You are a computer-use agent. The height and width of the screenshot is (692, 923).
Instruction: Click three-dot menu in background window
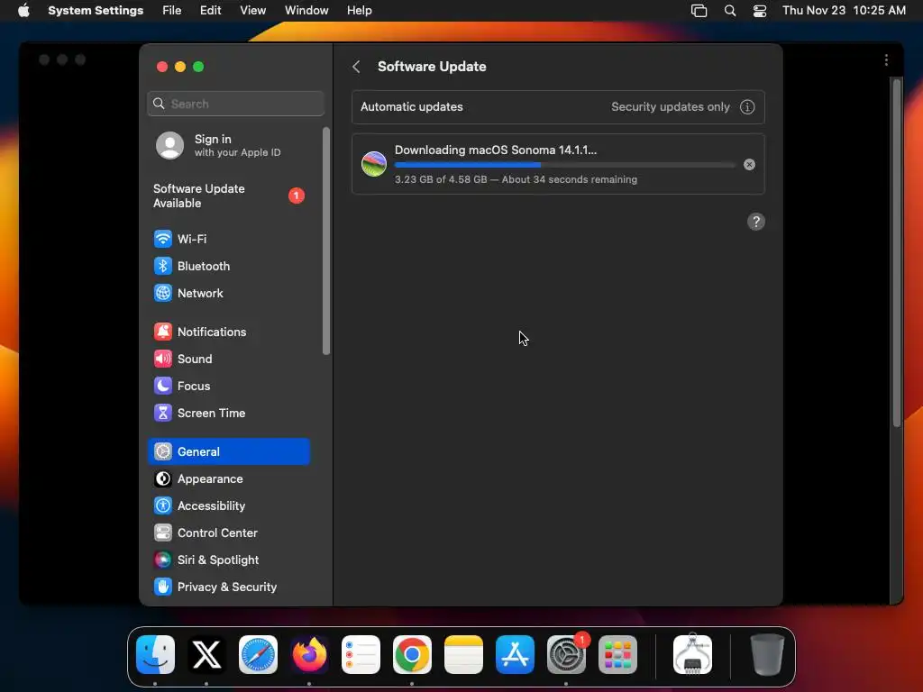tap(886, 60)
